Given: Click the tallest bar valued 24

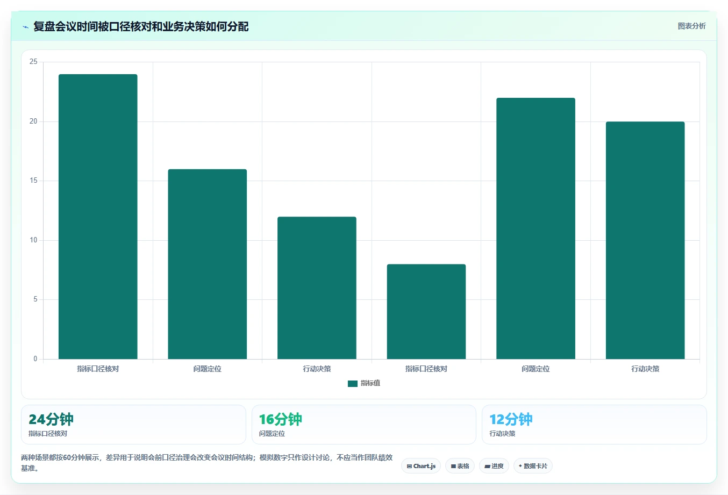Looking at the screenshot, I should (98, 217).
